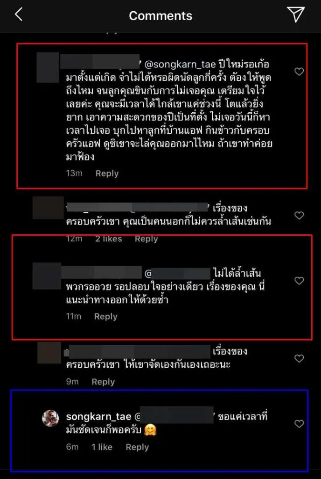Open the @songkarn_tae mention in first comment
Viewport: 321px width, 479px height.
[x=180, y=65]
